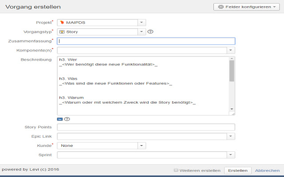The image size is (284, 177).
Task: Click the 'h3. Was' line in description
Action: coord(68,79)
